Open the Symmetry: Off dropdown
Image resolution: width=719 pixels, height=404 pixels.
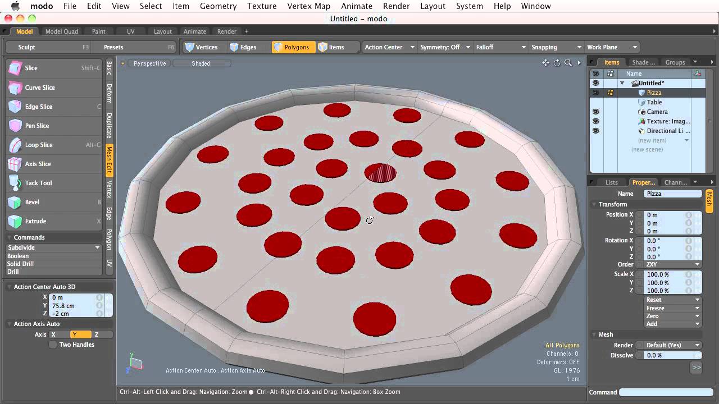[445, 47]
